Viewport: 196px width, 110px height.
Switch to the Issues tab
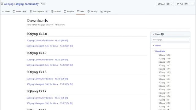click(x=19, y=12)
